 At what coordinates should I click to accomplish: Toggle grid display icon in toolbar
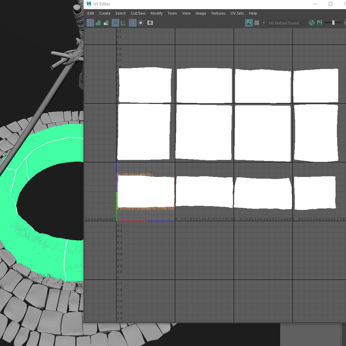[x=133, y=23]
